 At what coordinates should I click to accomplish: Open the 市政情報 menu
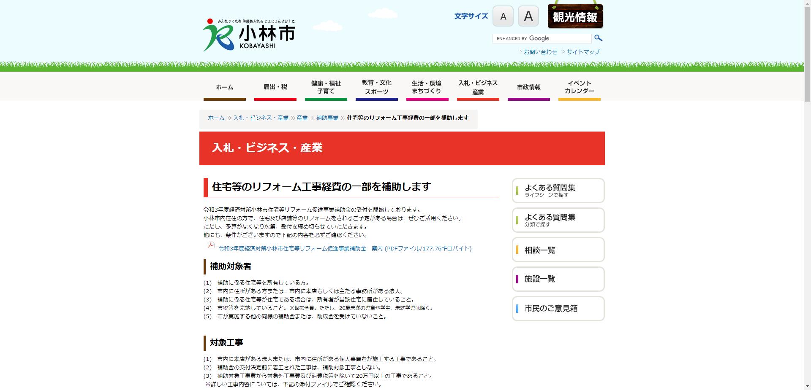coord(528,87)
